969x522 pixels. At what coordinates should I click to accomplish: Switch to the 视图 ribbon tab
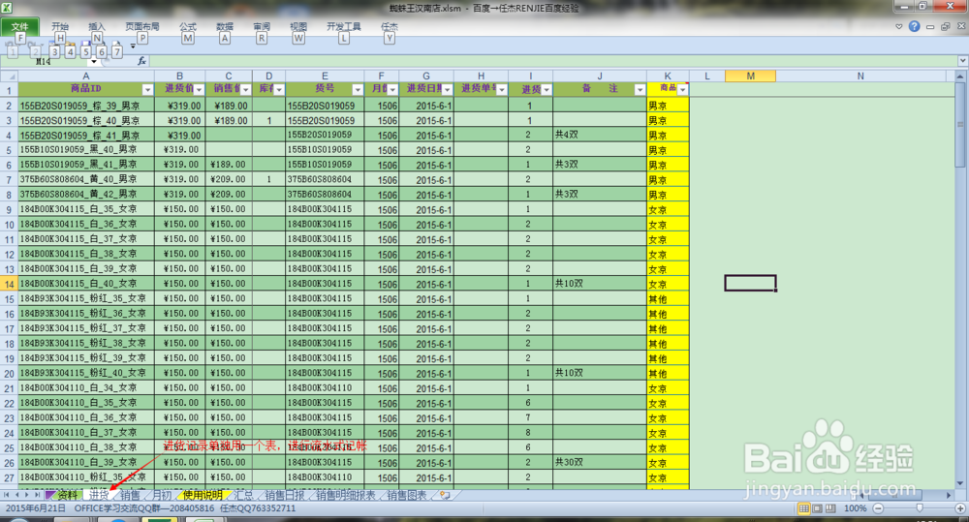pyautogui.click(x=298, y=26)
